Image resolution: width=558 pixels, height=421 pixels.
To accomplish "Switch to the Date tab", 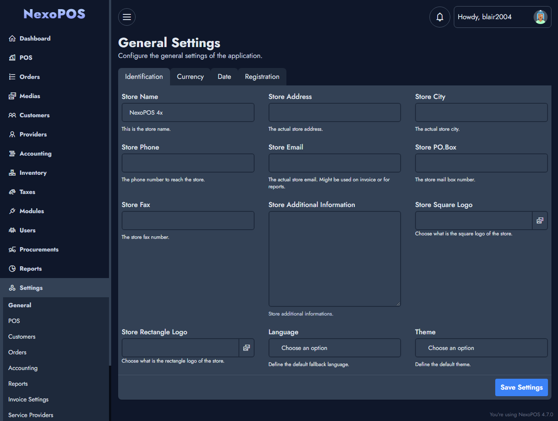I will [x=225, y=77].
